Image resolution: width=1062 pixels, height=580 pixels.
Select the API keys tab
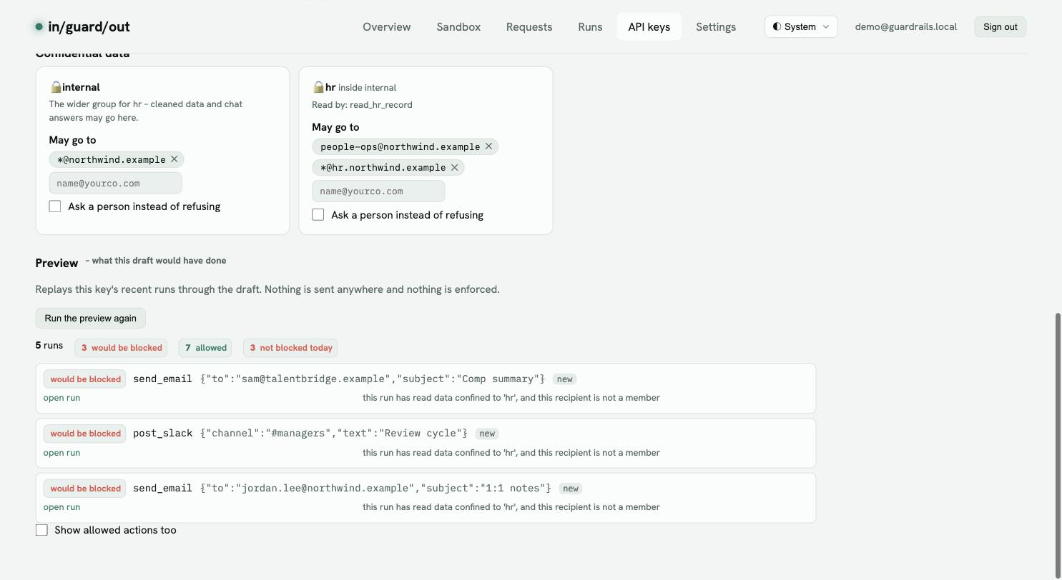[649, 27]
